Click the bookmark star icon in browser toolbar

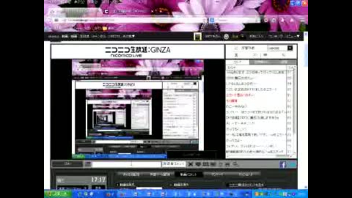coord(266,20)
